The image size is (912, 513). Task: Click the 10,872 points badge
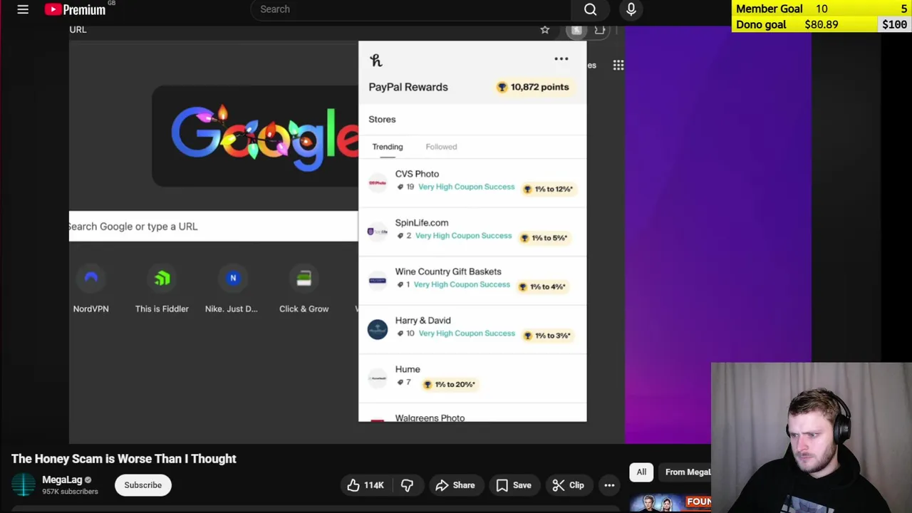[534, 87]
